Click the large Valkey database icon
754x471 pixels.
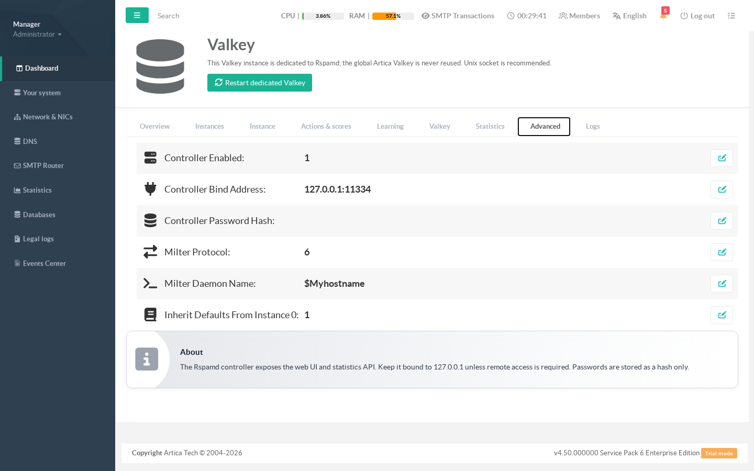160,66
